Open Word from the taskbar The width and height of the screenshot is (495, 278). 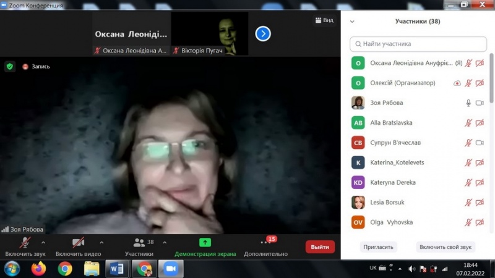coord(117,269)
